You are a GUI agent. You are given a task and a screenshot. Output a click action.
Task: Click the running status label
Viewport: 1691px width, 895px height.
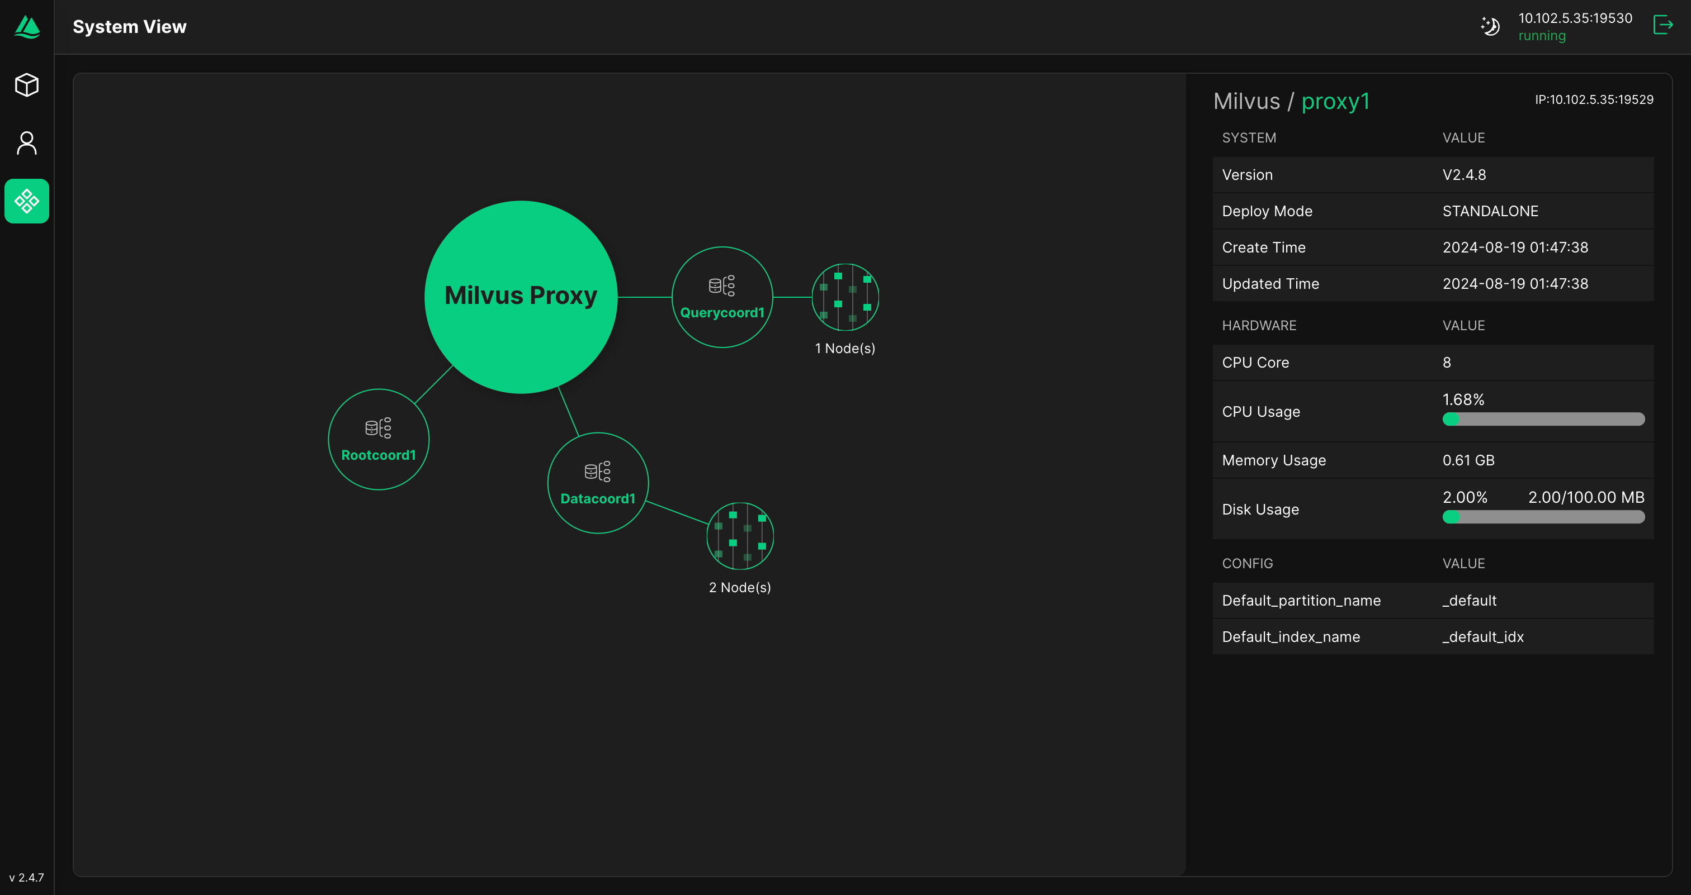pos(1541,36)
